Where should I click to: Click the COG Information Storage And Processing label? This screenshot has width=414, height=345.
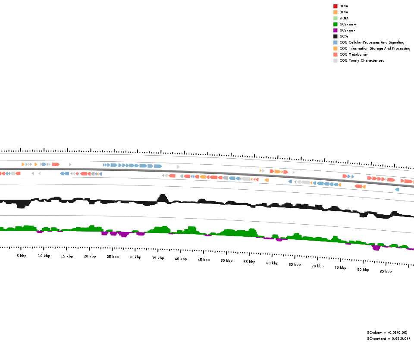click(x=375, y=48)
